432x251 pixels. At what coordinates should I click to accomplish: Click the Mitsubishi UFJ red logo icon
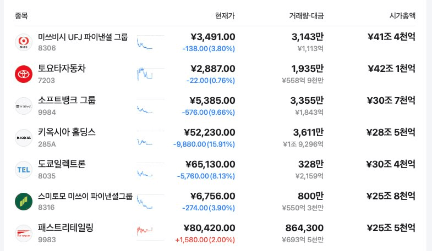[24, 42]
